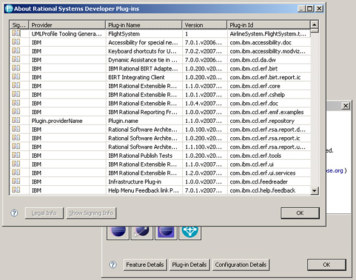The width and height of the screenshot is (356, 280).
Task: Click signed icon for Help Menu Feedback row
Action: tap(16, 190)
